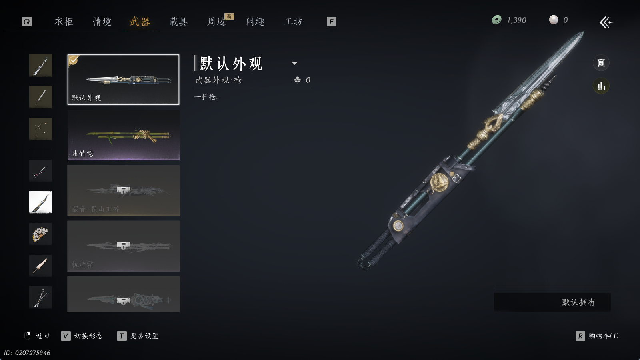This screenshot has width=640, height=360.
Task: Go to the 工坊 tab
Action: [x=293, y=22]
